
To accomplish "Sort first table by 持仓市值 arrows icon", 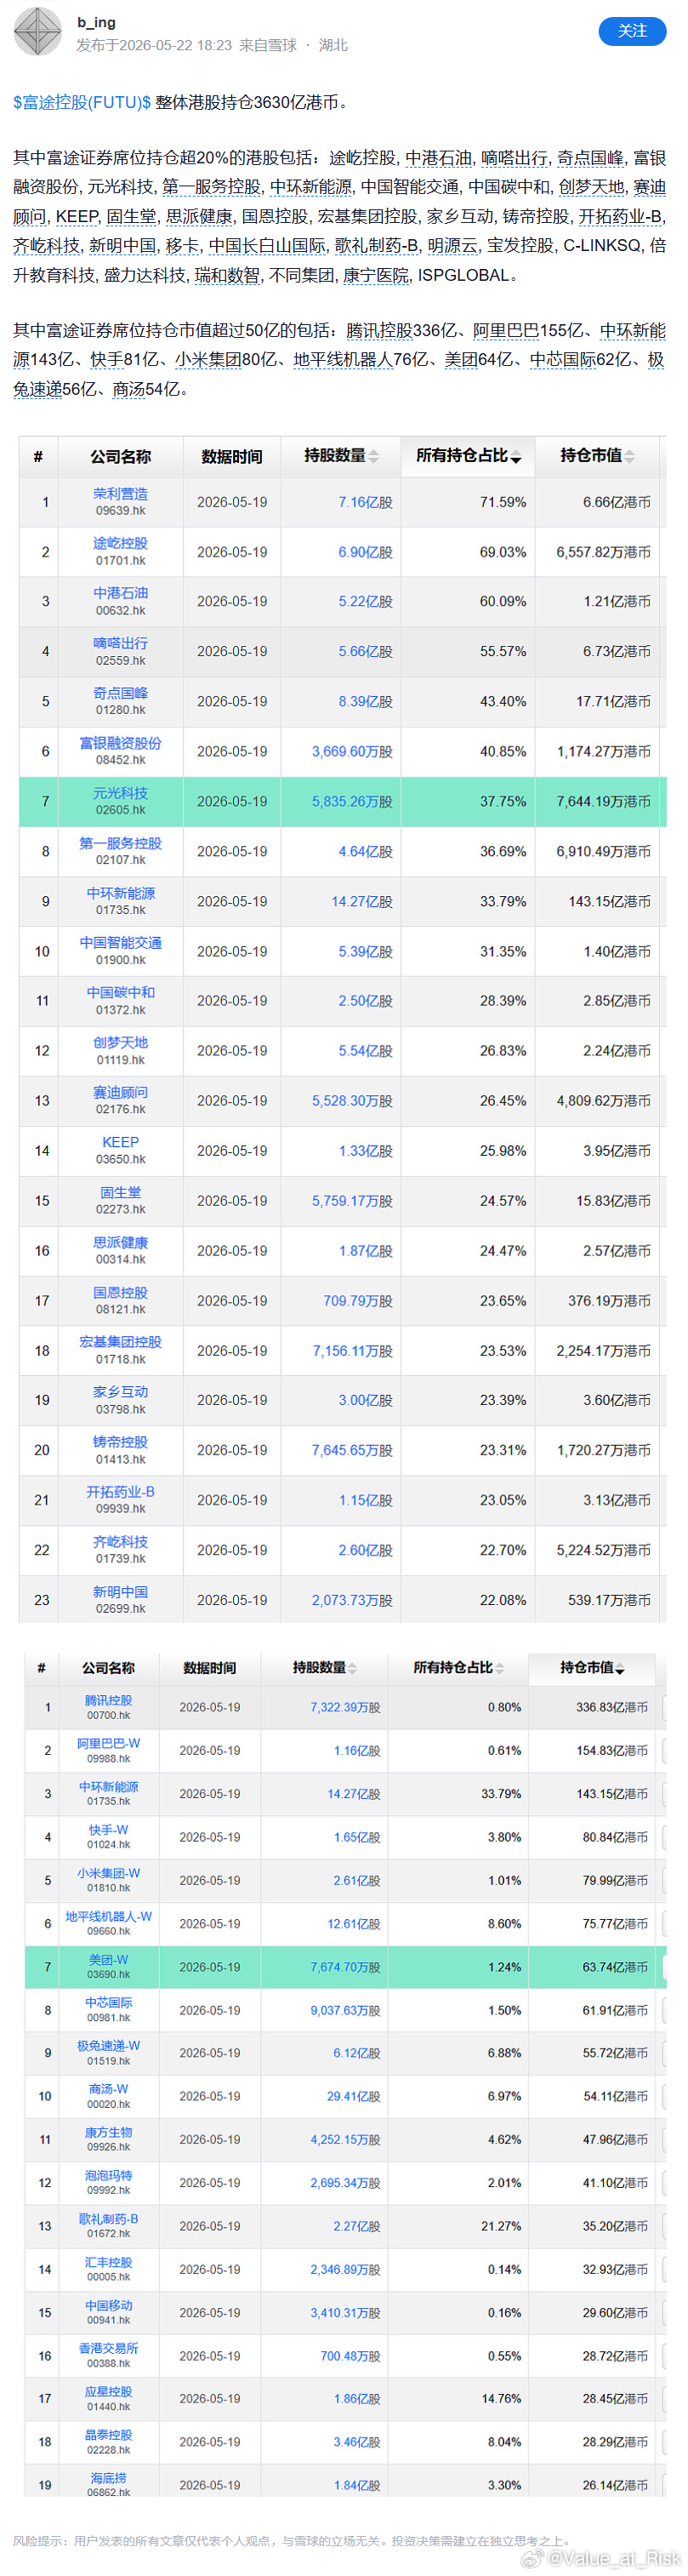I will (630, 456).
